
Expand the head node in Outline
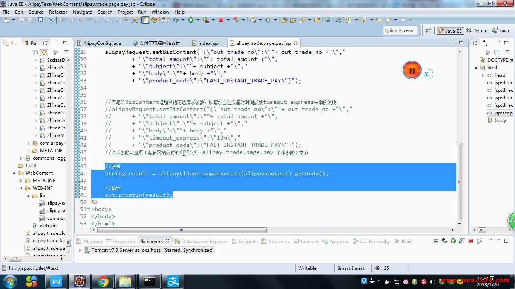(483, 75)
